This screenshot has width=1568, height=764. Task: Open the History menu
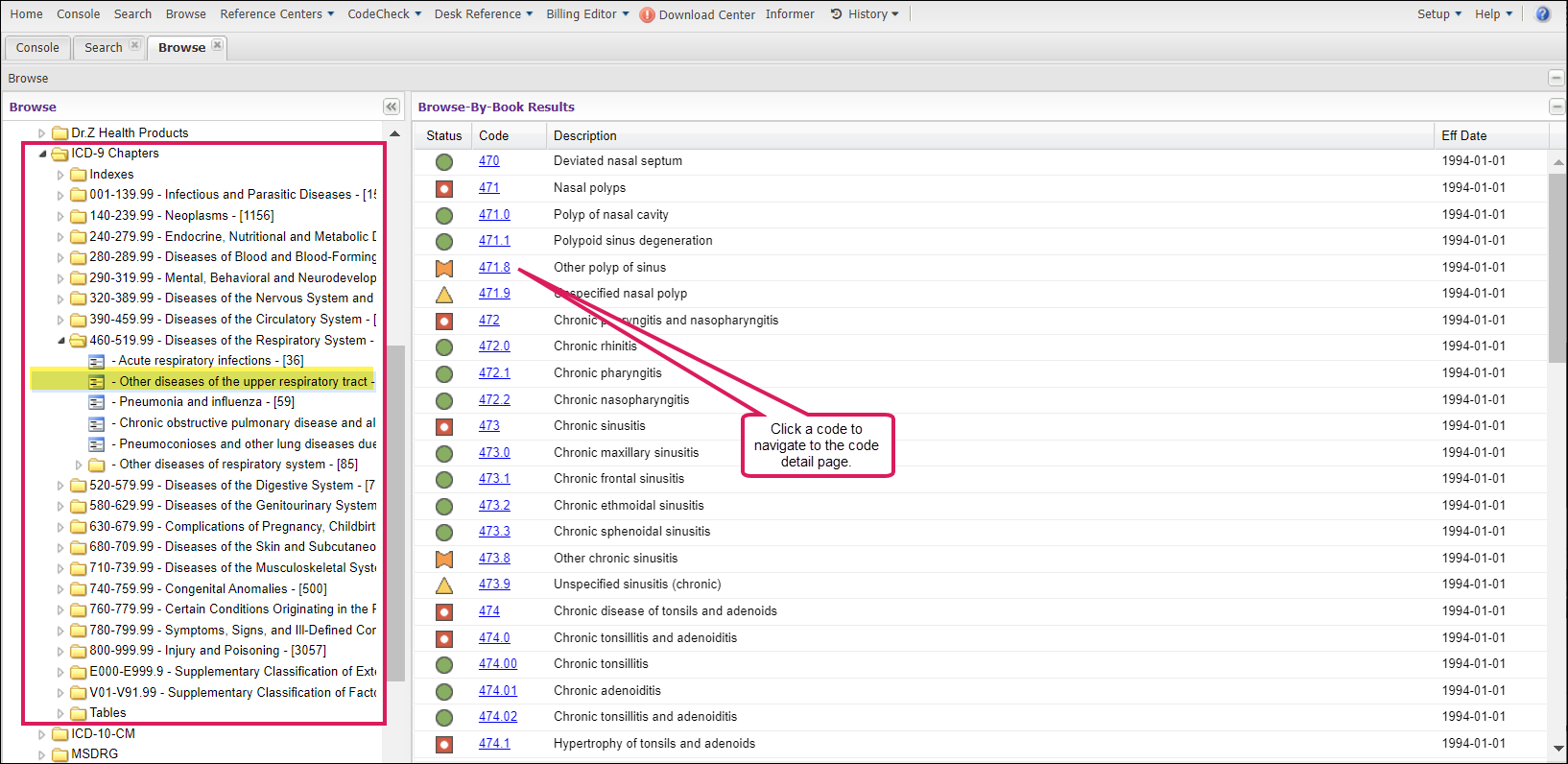[866, 14]
